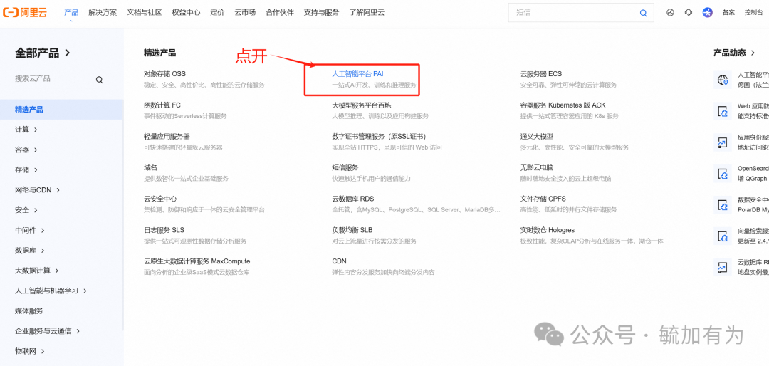This screenshot has width=769, height=366.
Task: Click the icon beside 应用身份服 news
Action: 722,142
